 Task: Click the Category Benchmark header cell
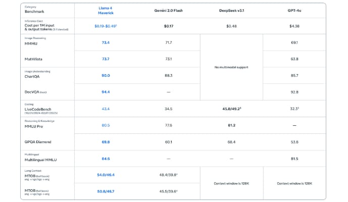click(35, 10)
